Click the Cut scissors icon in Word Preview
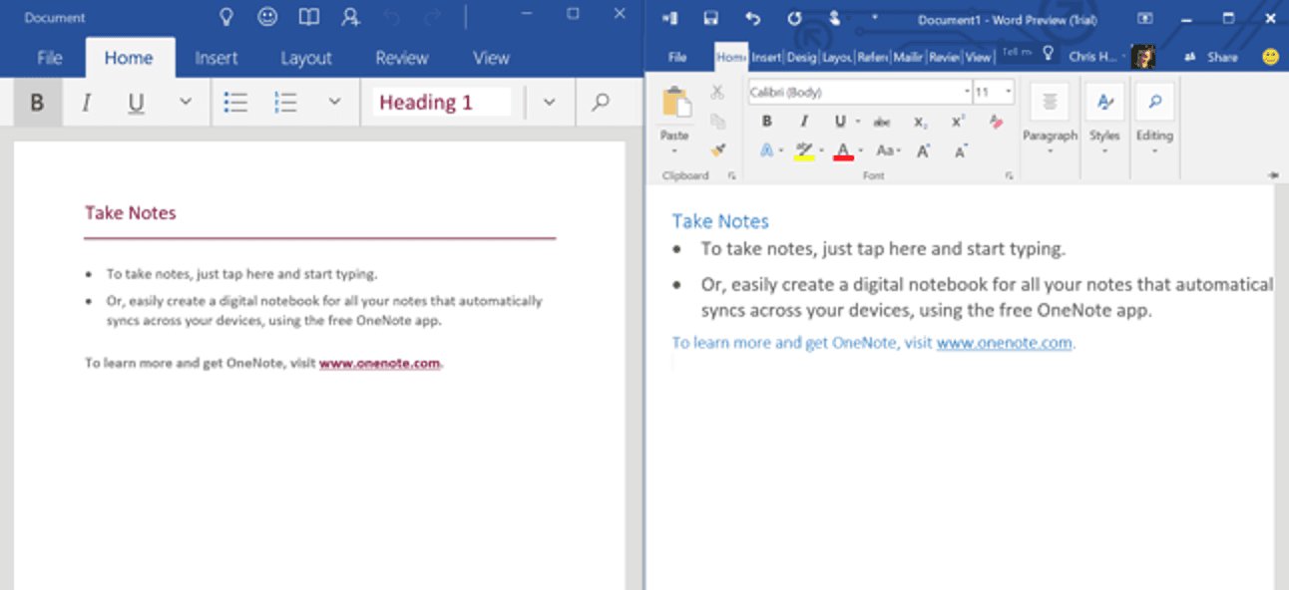 pyautogui.click(x=717, y=93)
